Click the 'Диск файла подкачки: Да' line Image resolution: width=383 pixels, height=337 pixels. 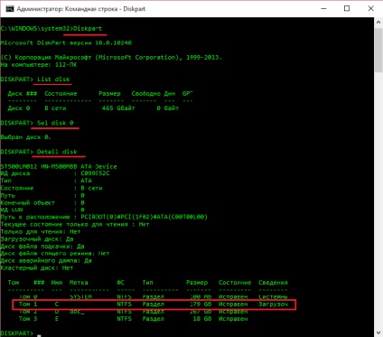click(42, 246)
